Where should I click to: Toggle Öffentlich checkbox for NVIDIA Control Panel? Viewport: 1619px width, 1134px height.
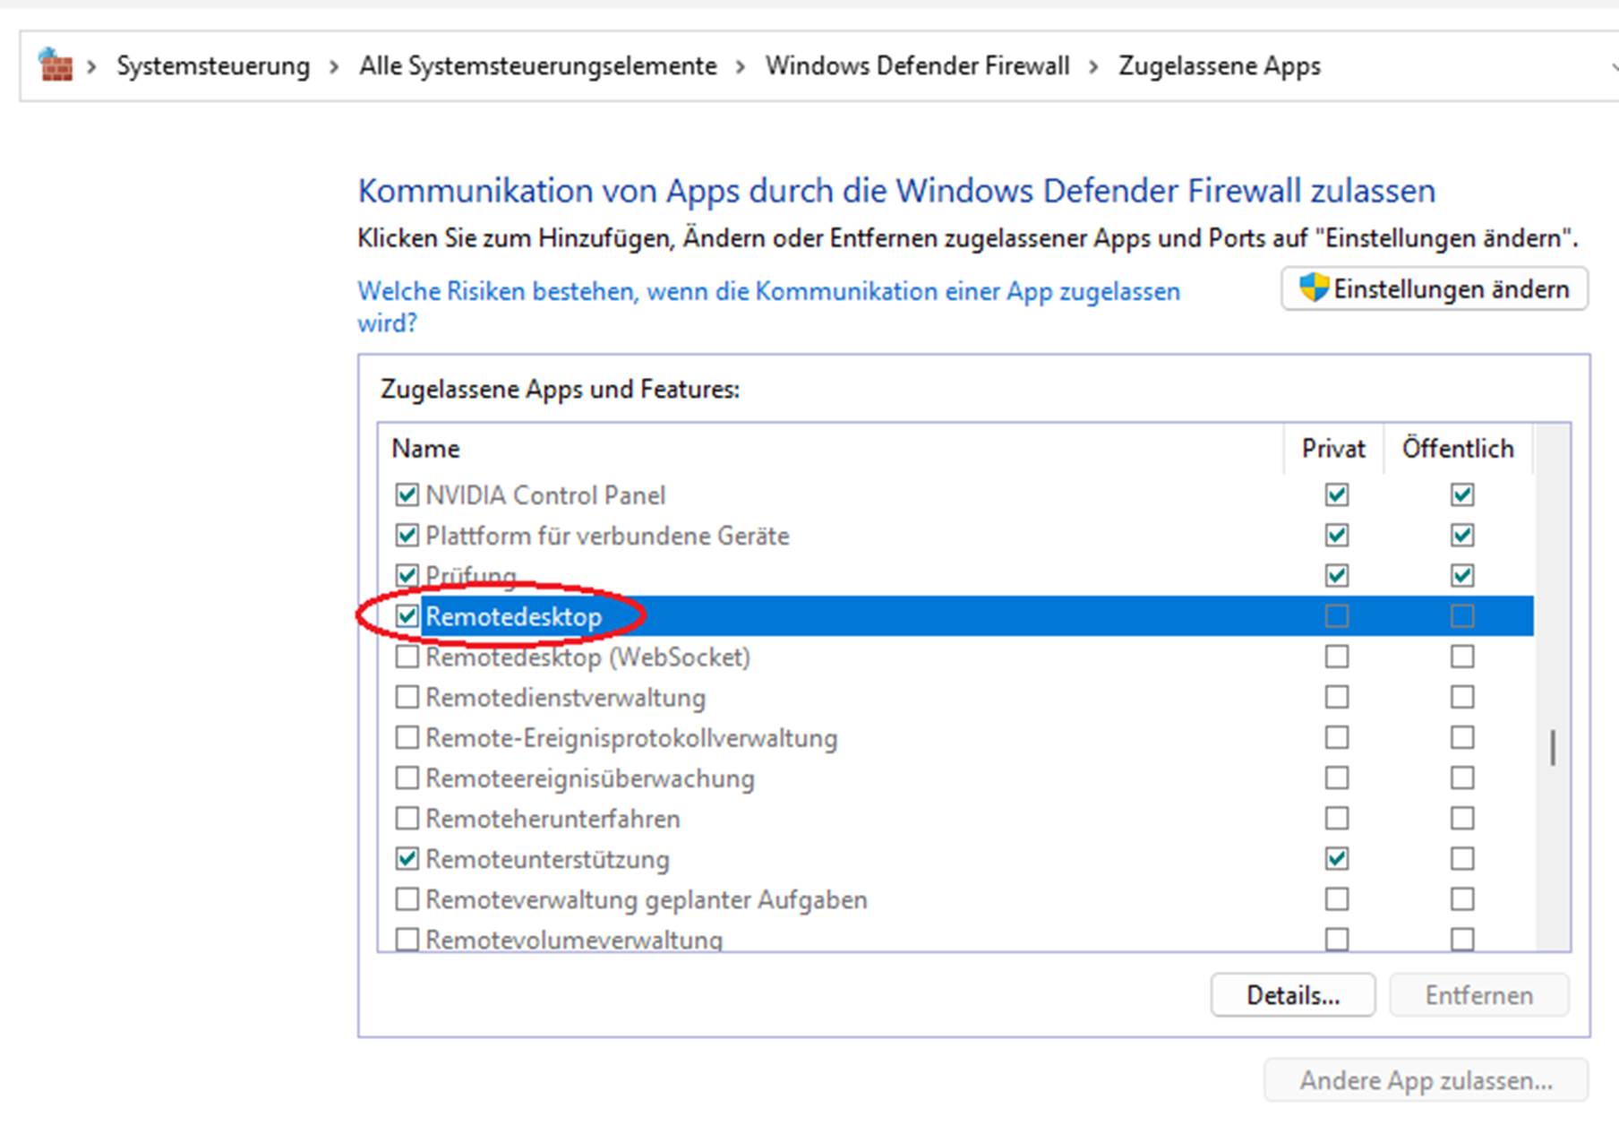(1462, 494)
